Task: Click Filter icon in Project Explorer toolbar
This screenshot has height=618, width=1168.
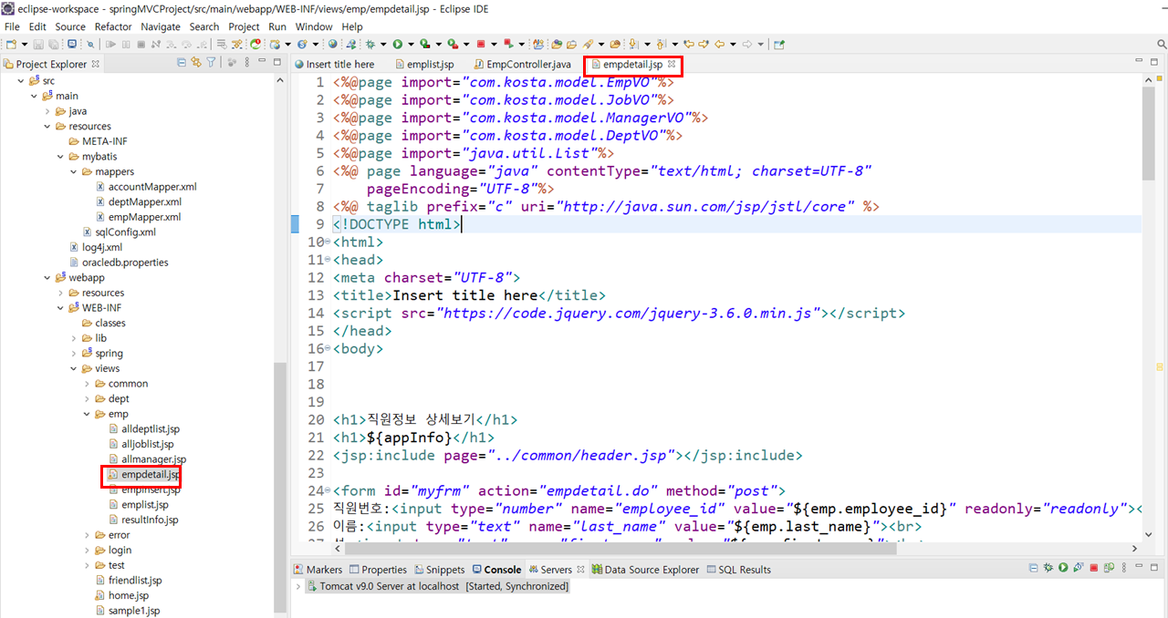Action: tap(211, 63)
